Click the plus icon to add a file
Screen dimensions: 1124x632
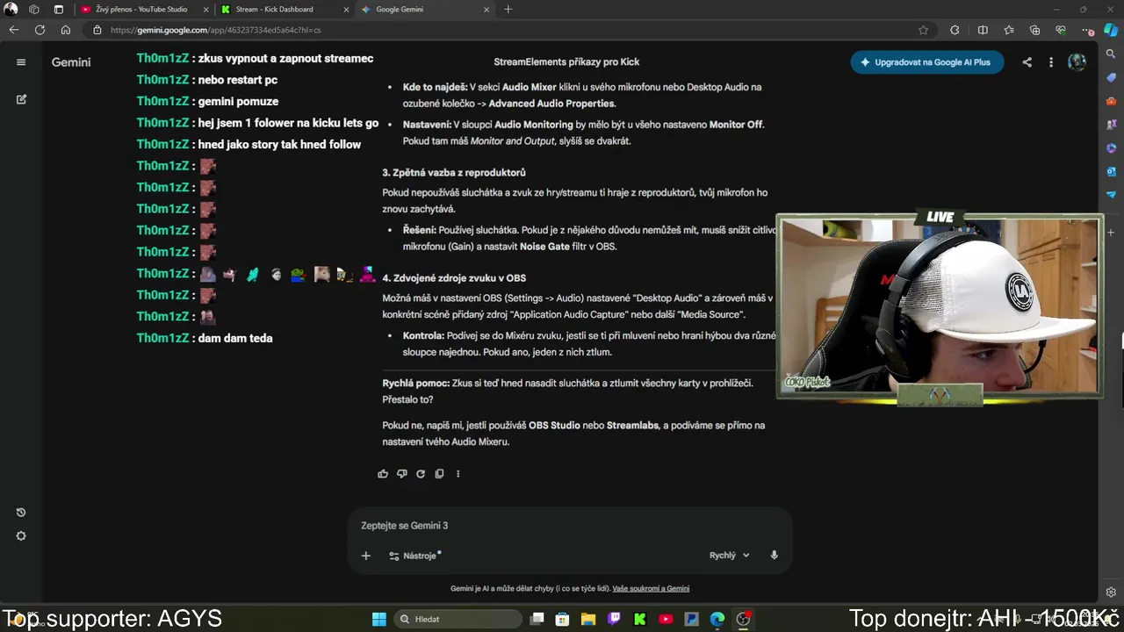pyautogui.click(x=366, y=556)
